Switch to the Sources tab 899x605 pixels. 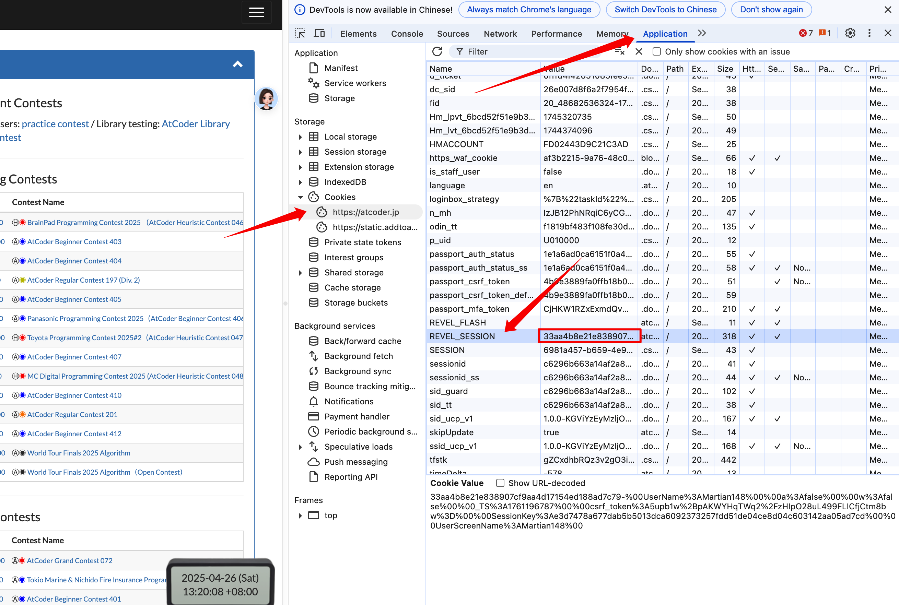[453, 34]
